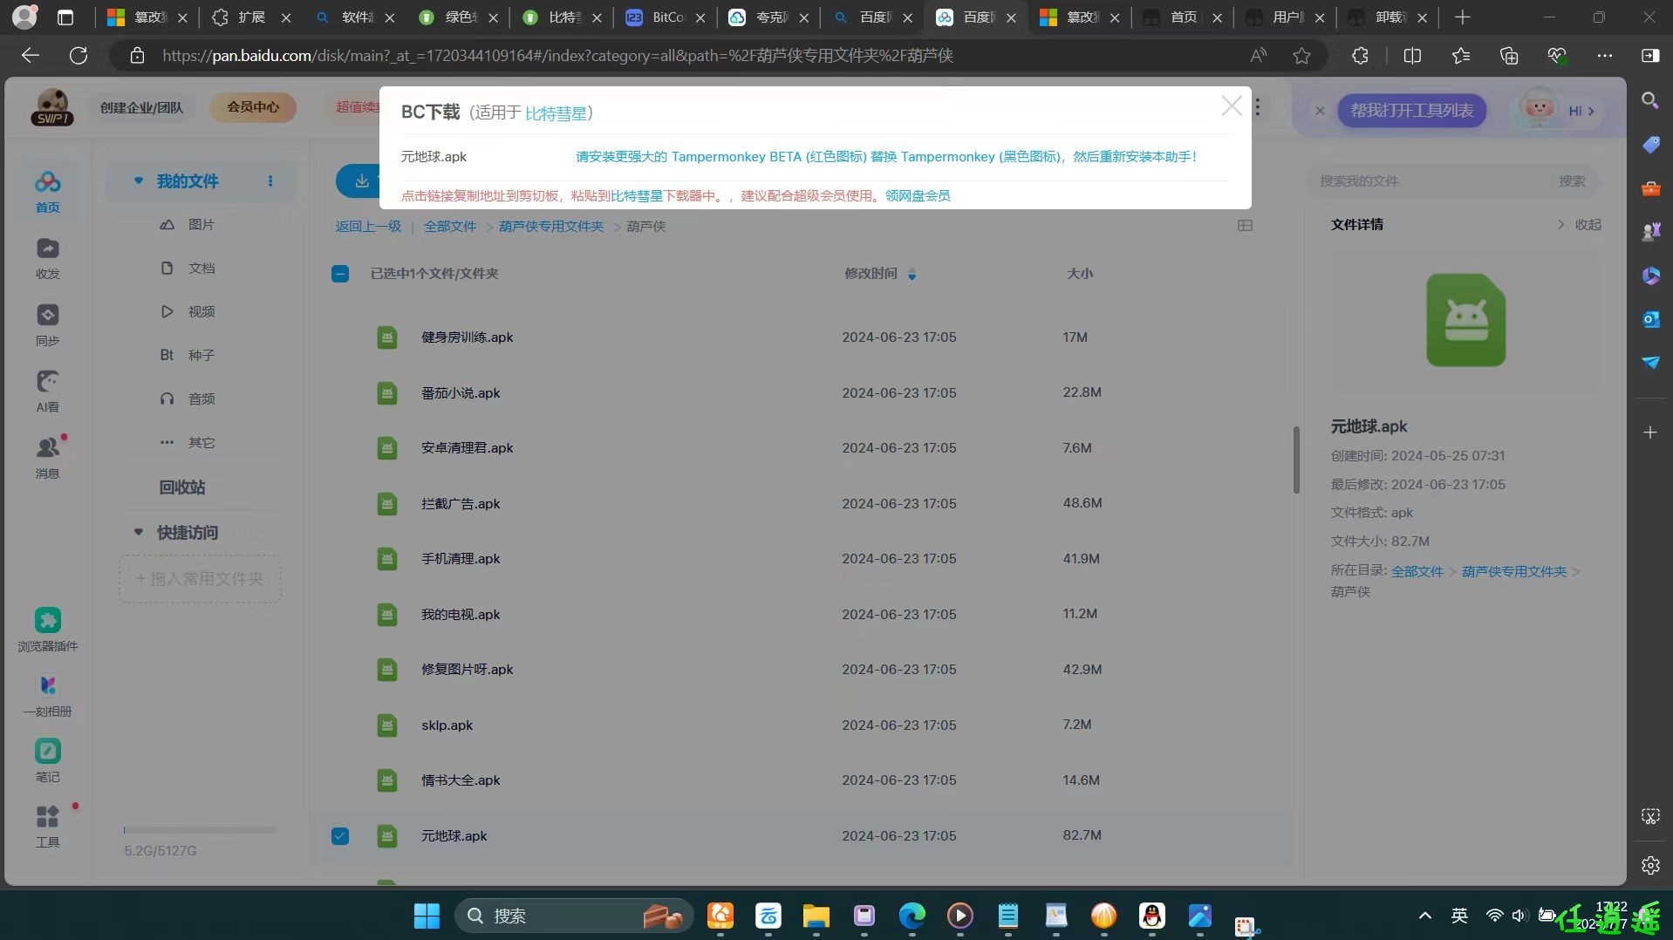Open sklp.apk file

pos(447,725)
